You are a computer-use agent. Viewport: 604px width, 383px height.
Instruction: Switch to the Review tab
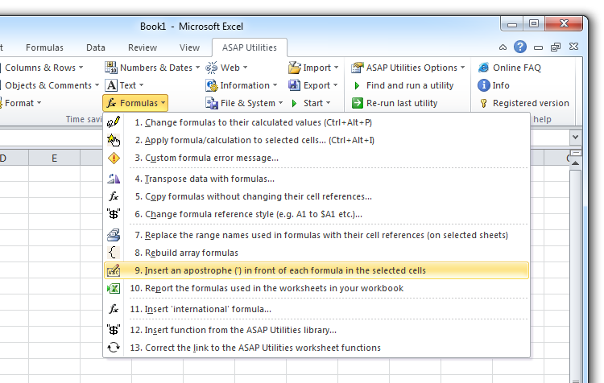[x=143, y=47]
